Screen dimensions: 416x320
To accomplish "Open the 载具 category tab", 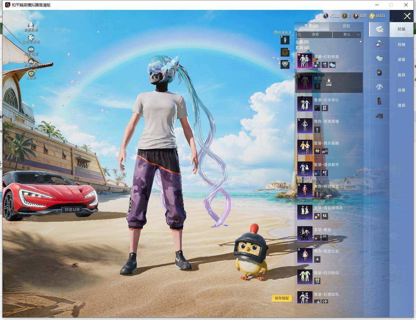I will coord(402,75).
